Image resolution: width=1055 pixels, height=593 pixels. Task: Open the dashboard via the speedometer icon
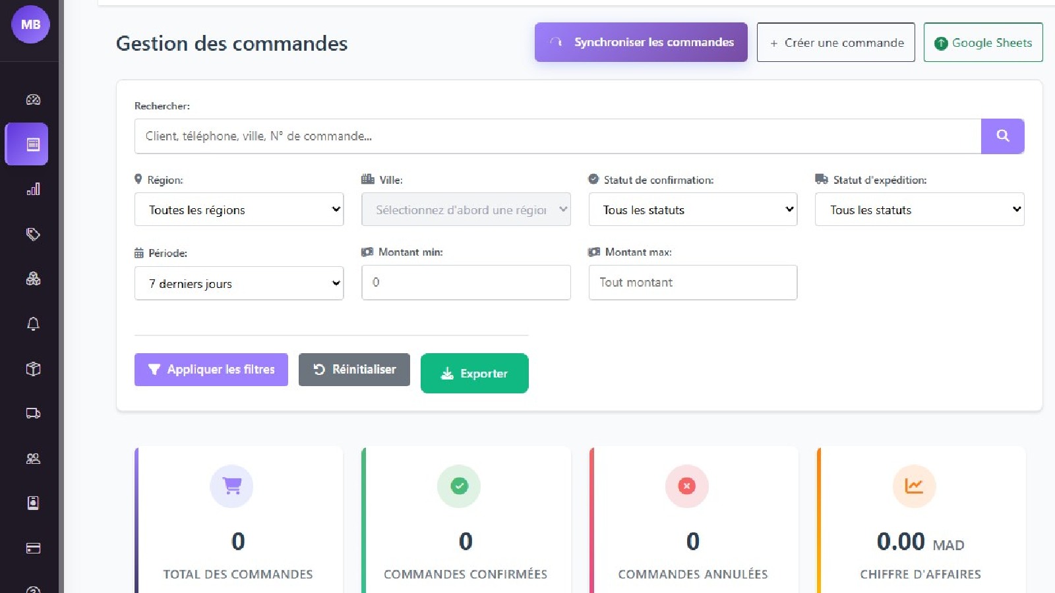[x=32, y=99]
